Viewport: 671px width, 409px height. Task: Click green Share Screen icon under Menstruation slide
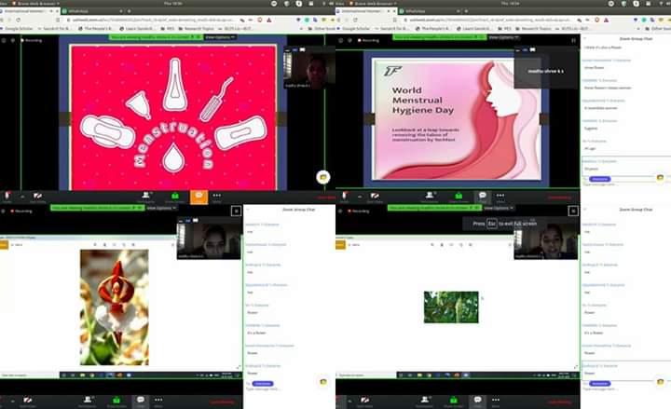click(172, 197)
